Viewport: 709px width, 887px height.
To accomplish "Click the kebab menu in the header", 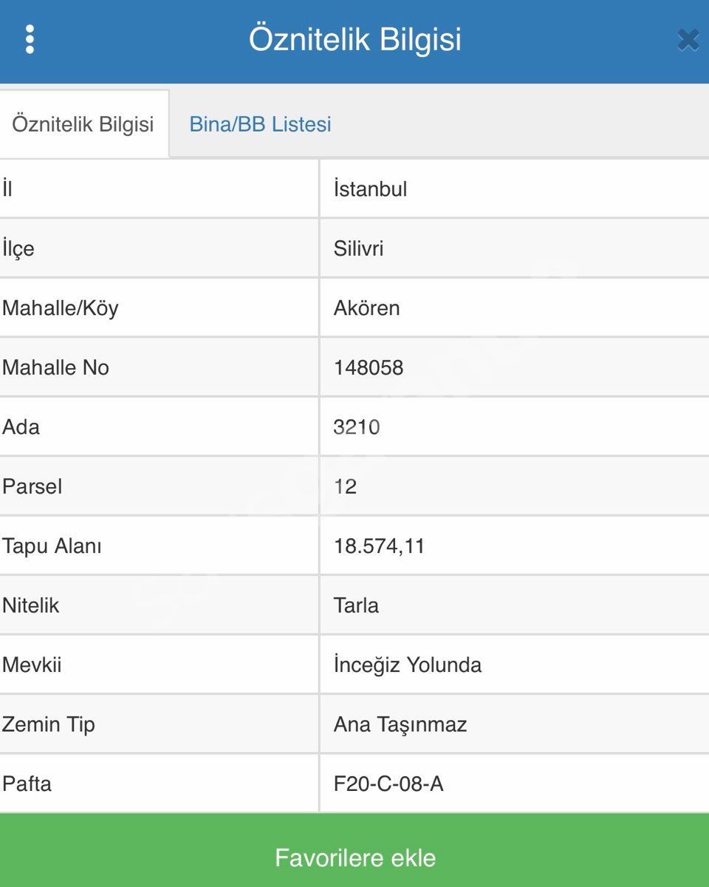I will (x=30, y=41).
